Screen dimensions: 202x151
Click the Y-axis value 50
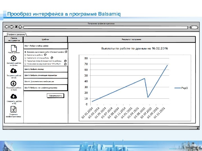click(x=86, y=75)
